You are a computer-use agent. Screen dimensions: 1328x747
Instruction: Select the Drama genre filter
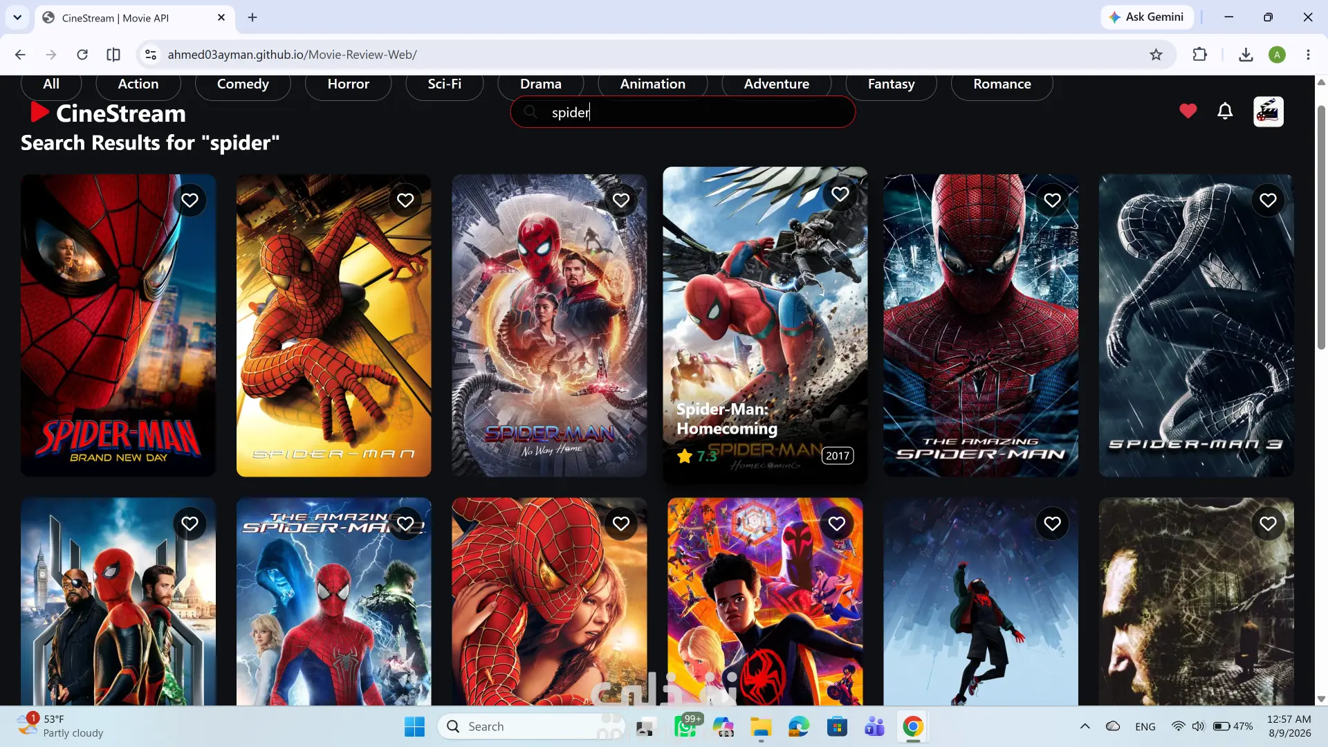pos(541,84)
